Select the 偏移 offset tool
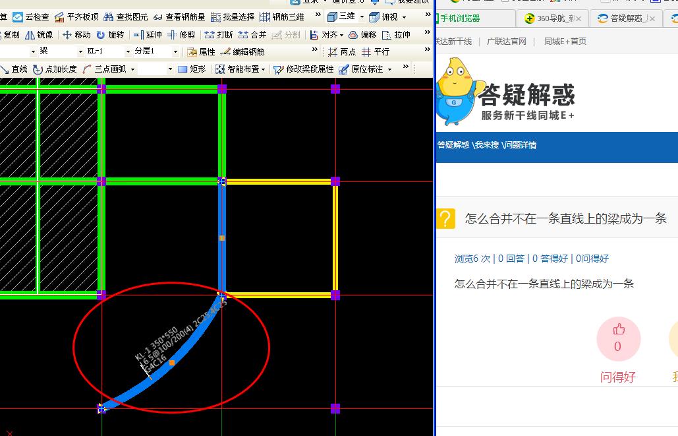Screen dimensions: 678x436 coord(362,35)
